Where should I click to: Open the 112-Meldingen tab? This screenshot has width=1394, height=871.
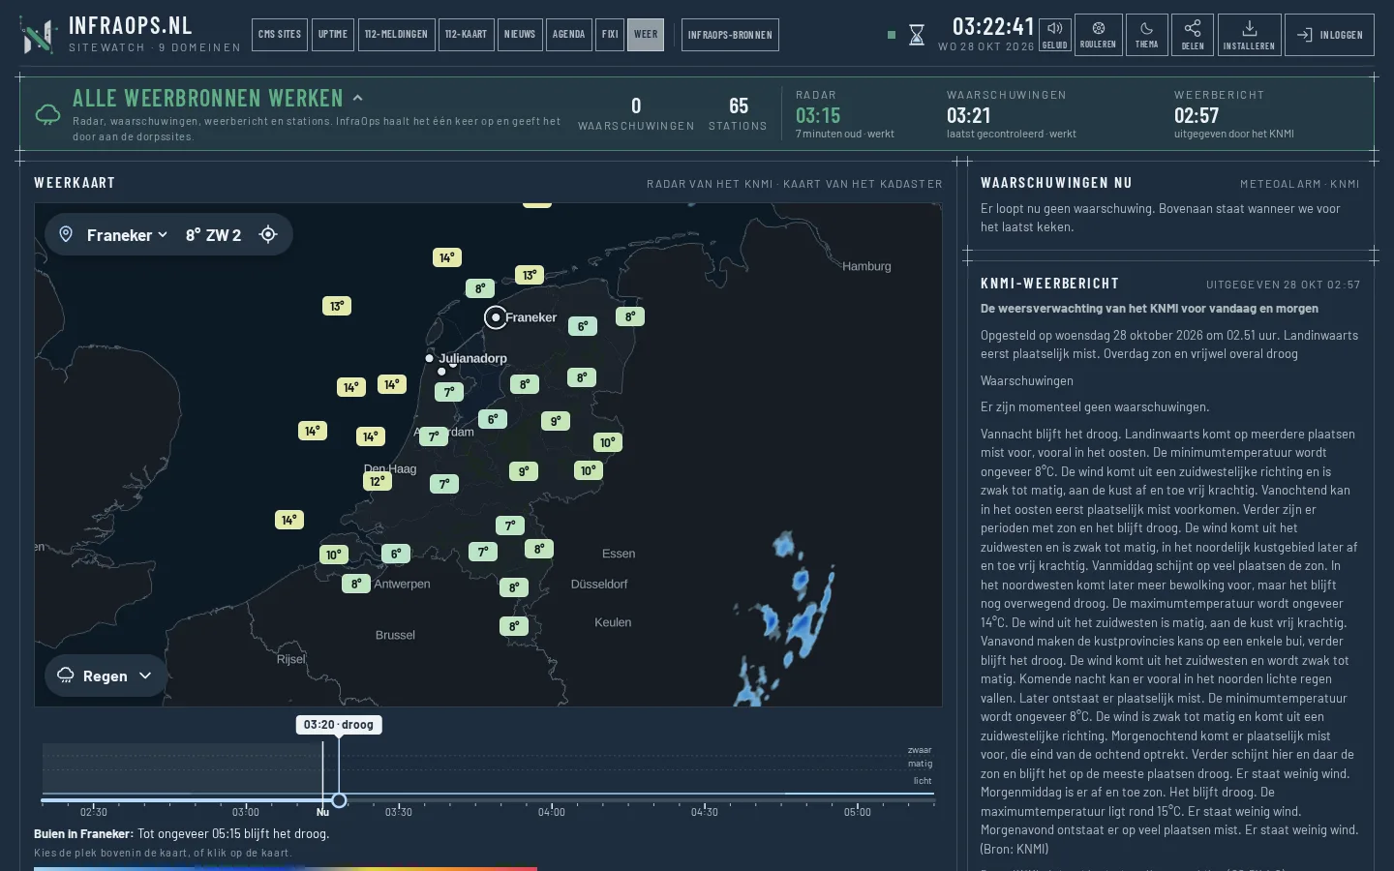click(x=396, y=35)
